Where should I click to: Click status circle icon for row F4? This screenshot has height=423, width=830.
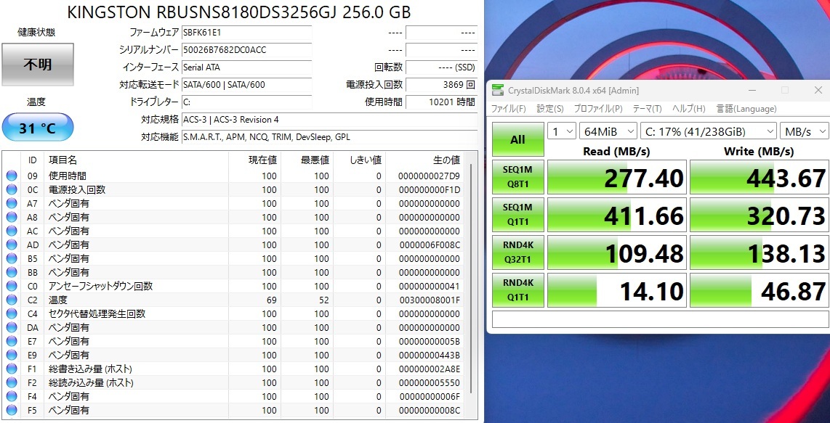12,396
